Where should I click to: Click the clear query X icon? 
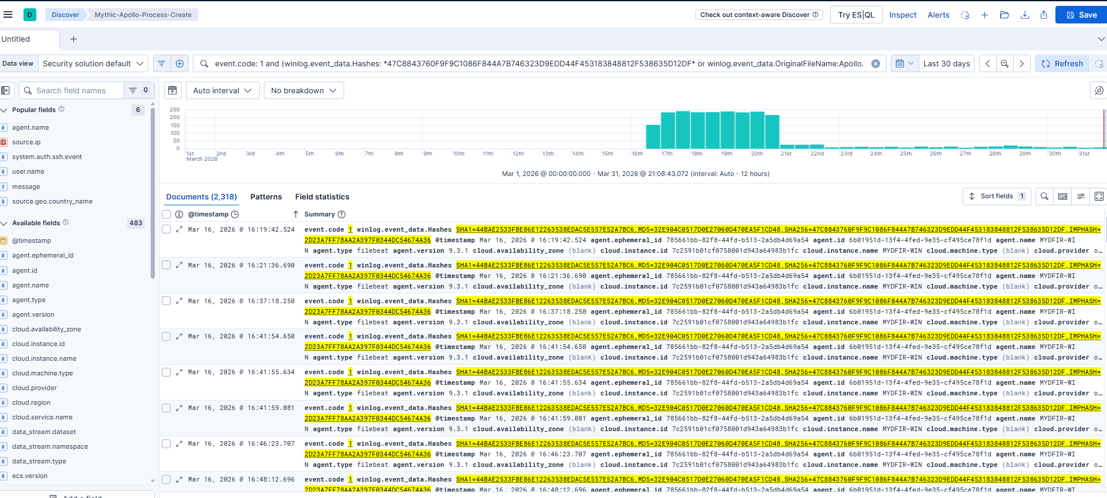point(875,64)
